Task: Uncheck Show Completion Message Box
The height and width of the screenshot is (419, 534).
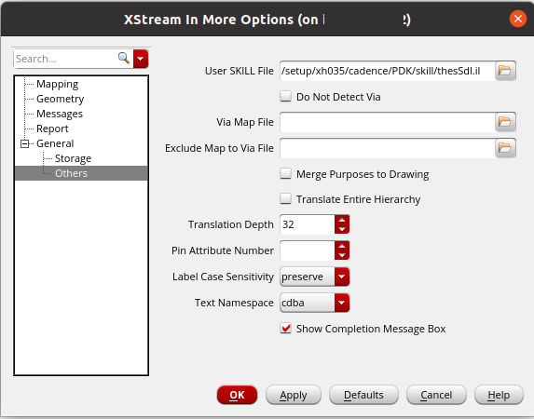Action: click(x=285, y=329)
